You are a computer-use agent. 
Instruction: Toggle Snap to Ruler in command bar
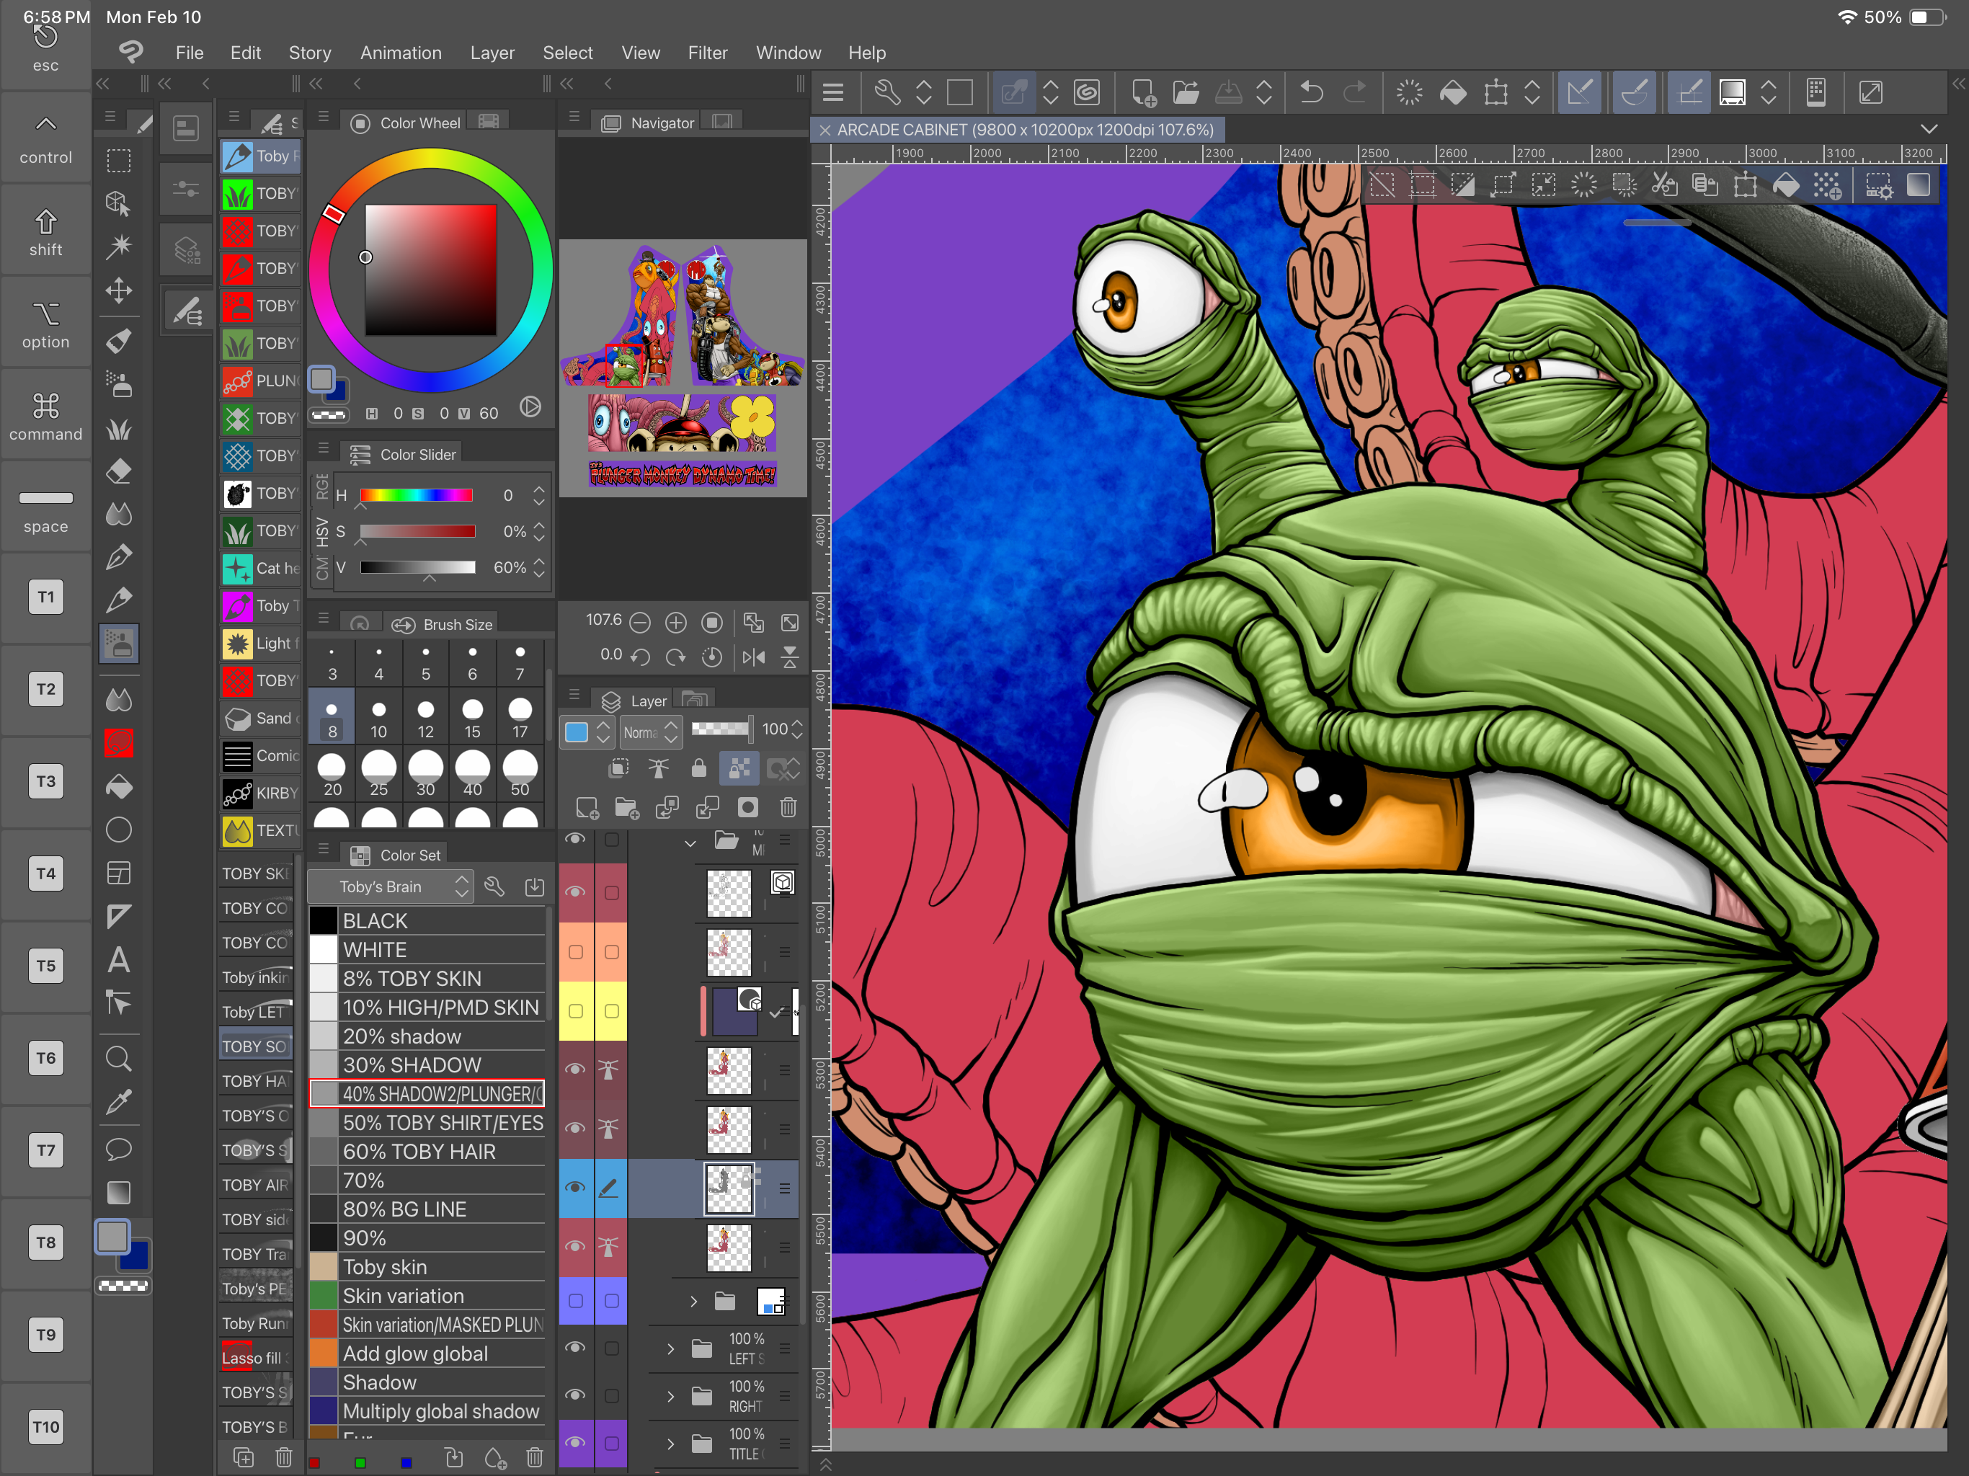coord(1580,92)
